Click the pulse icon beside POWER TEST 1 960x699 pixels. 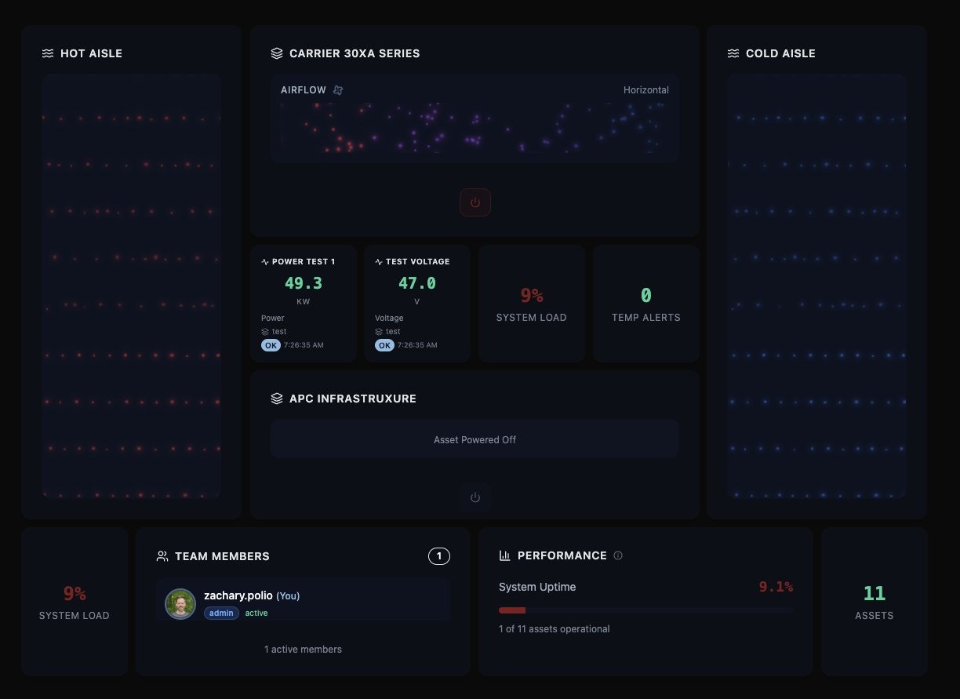tap(264, 260)
